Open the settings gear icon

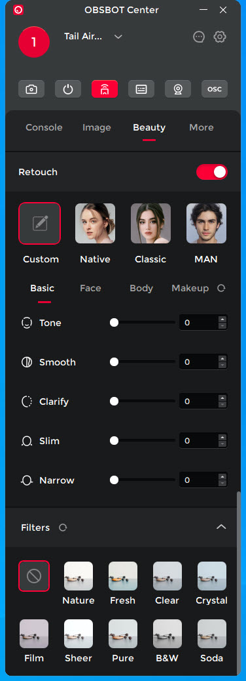tap(220, 37)
